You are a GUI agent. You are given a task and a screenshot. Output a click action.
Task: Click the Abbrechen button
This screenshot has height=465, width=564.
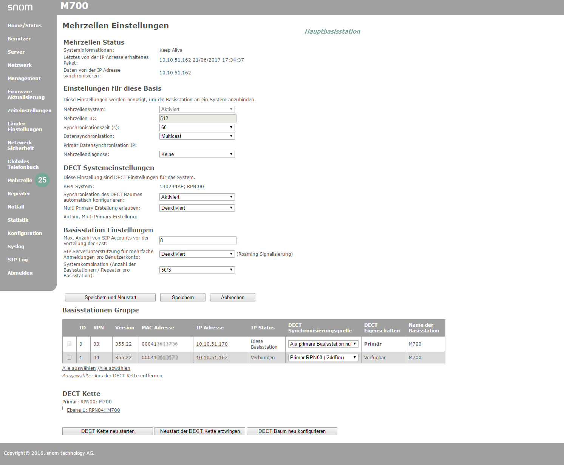232,298
